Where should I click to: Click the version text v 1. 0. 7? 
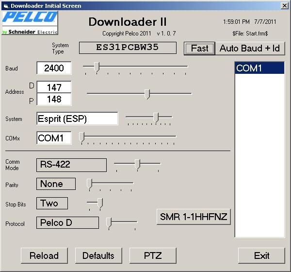point(166,34)
